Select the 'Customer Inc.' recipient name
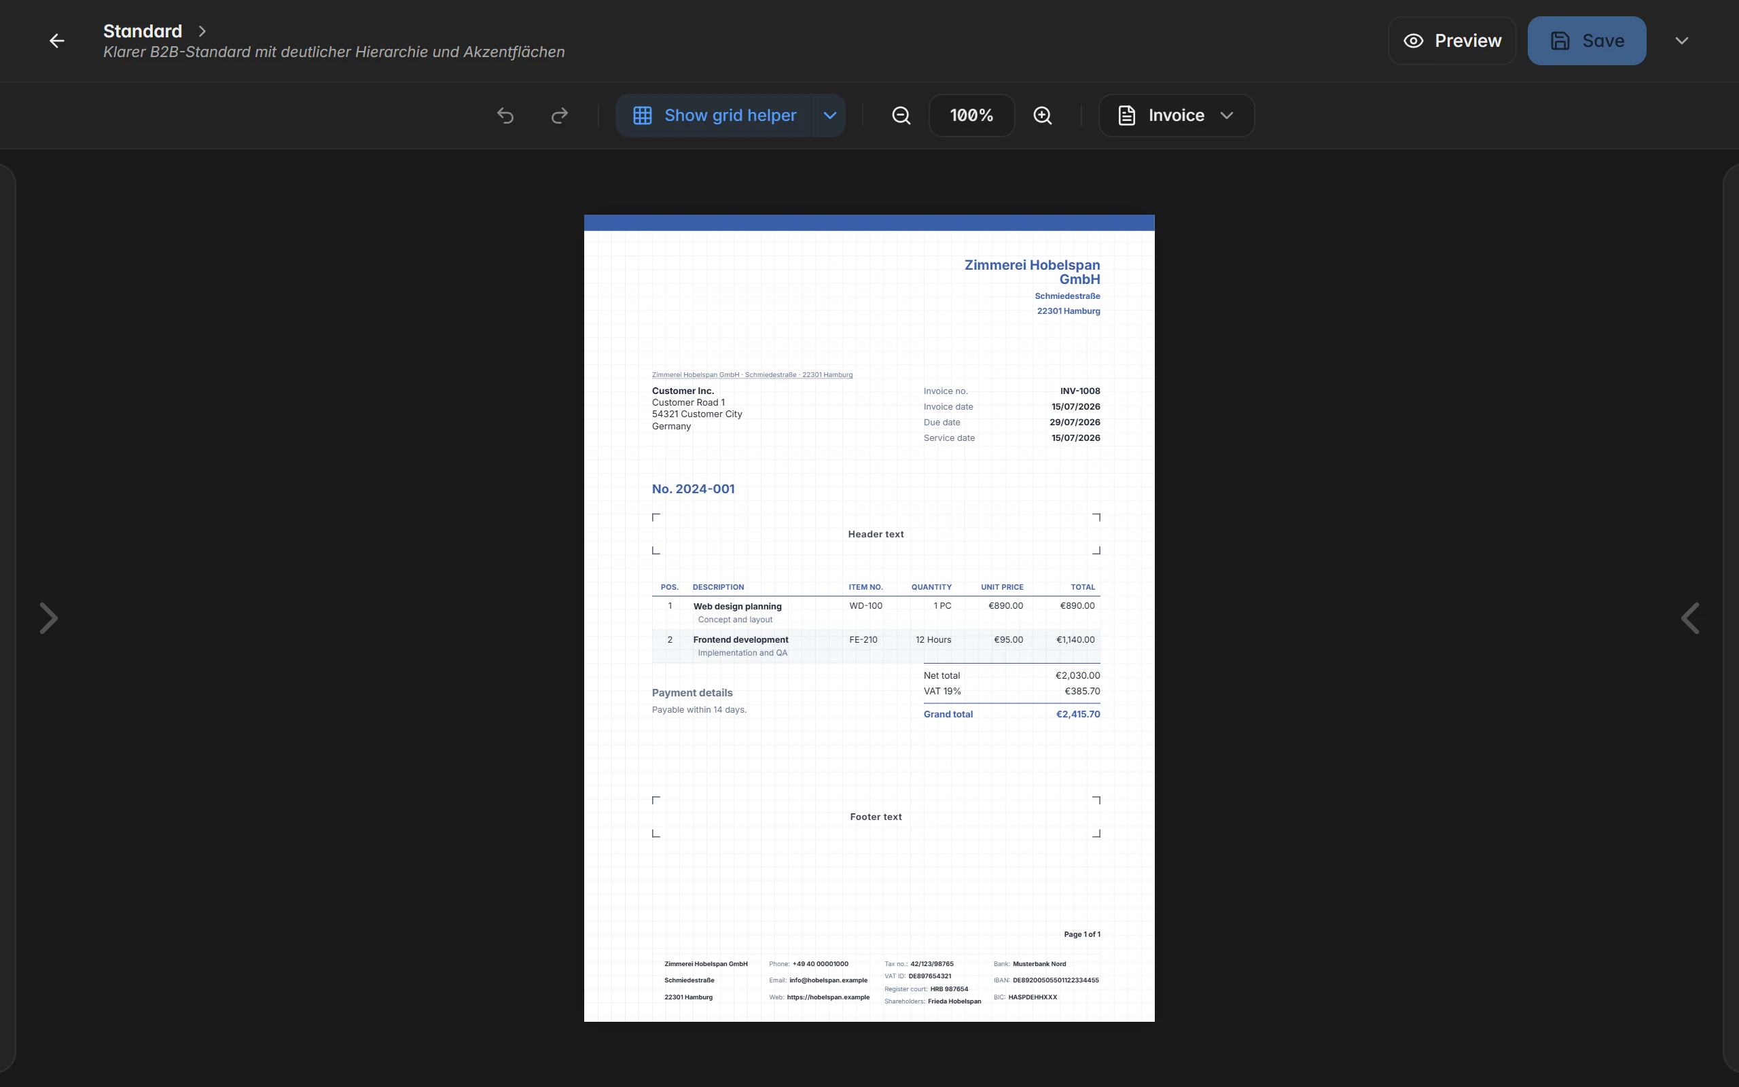The width and height of the screenshot is (1739, 1087). click(683, 391)
